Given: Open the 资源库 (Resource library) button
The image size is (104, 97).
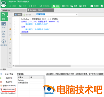Looking at the screenshot, I should (x=94, y=6).
